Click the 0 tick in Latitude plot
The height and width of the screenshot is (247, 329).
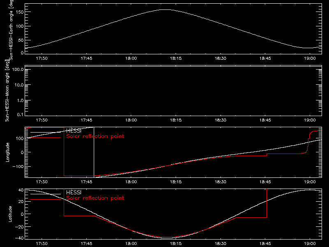[x=22, y=214]
